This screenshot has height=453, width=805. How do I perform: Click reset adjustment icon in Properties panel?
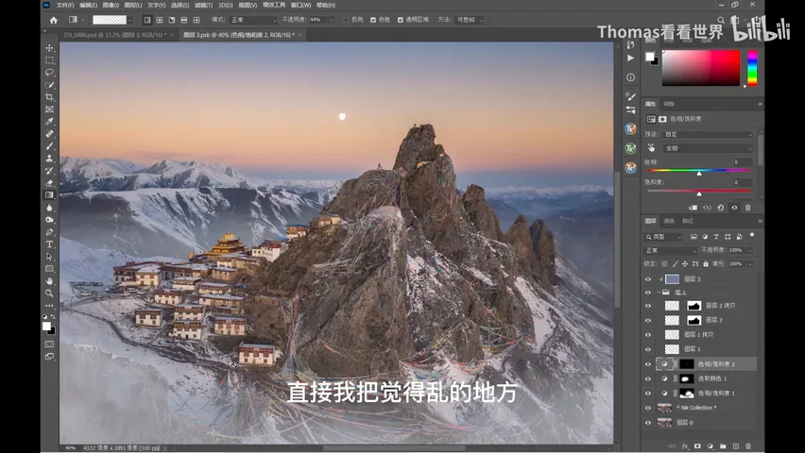click(720, 208)
